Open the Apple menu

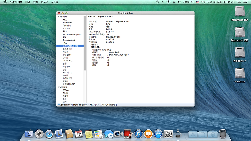5,2
